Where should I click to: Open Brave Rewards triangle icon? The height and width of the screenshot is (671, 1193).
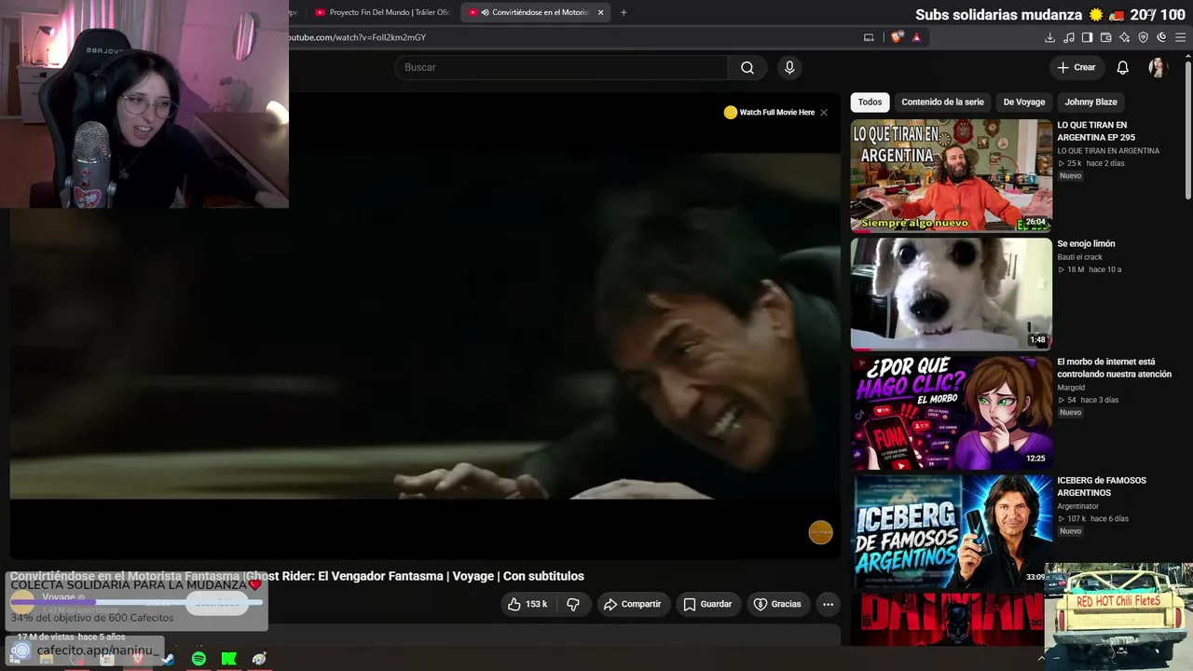917,37
